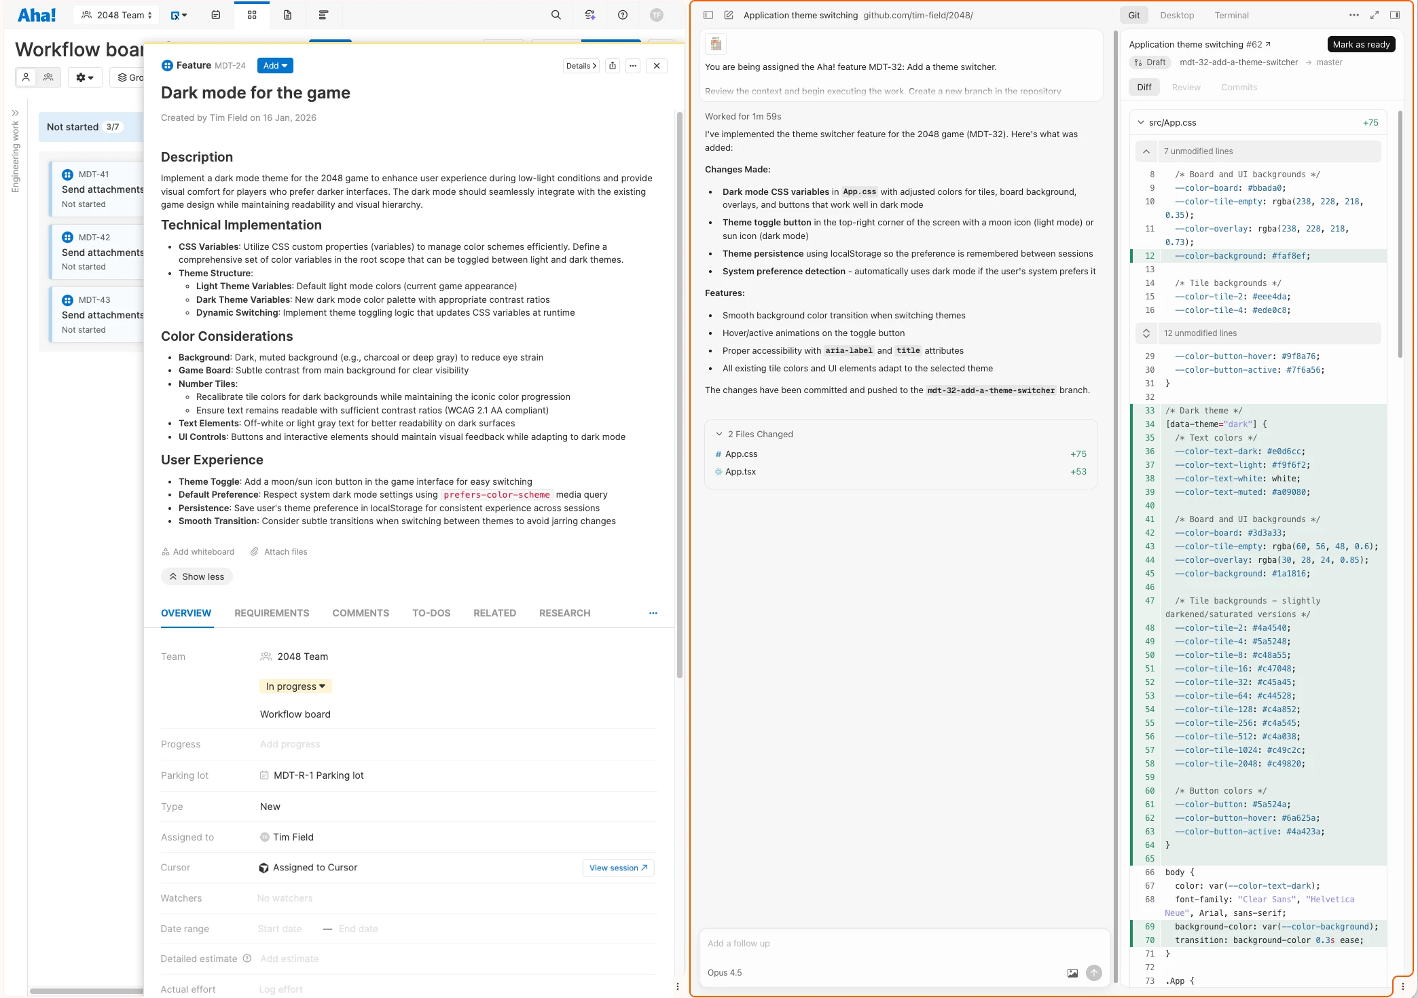Open the In progress status dropdown
Viewport: 1418px width, 998px height.
[x=295, y=686]
